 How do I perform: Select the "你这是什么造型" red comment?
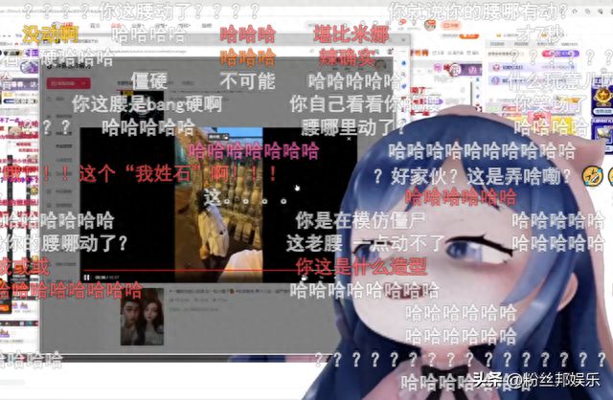(x=361, y=266)
